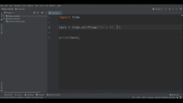The image size is (183, 103).
Task: Close the Tutorial.py editor tab
Action: click(61, 13)
